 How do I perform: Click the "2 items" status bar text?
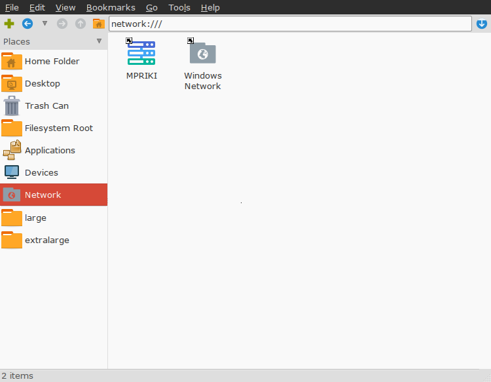(x=17, y=375)
